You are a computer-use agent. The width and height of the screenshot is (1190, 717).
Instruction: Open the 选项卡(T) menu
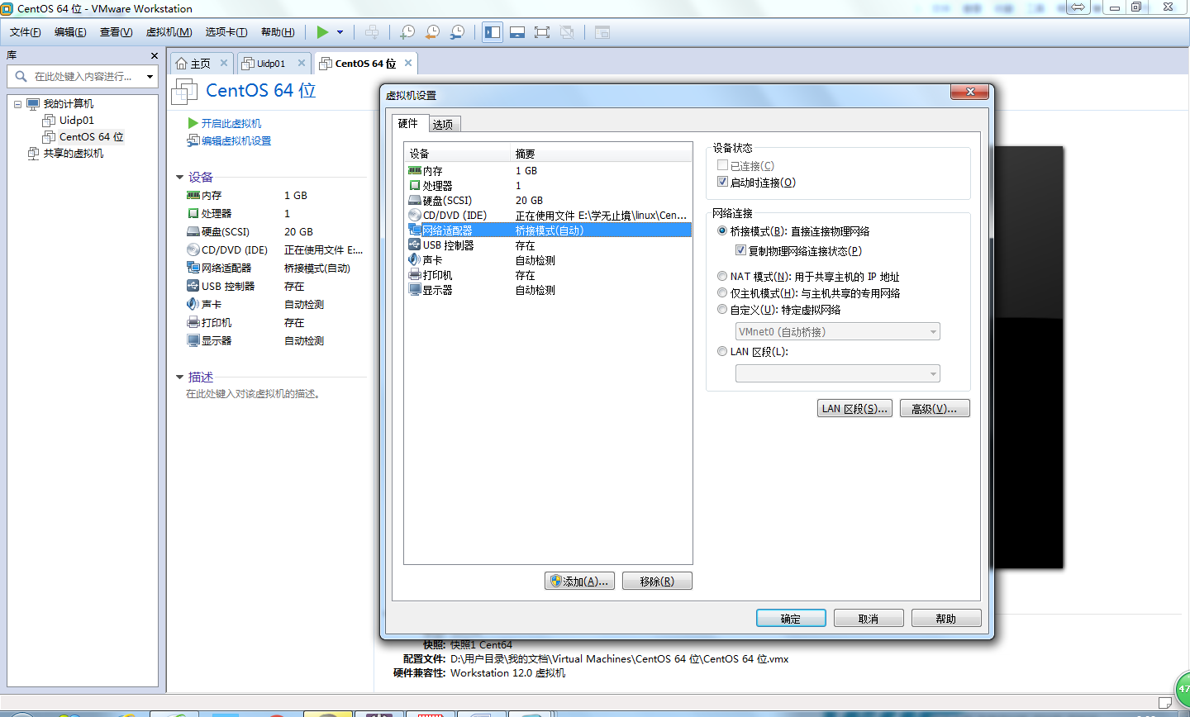pos(226,32)
